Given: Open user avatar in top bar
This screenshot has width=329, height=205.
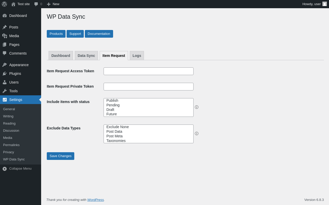Looking at the screenshot, I should (x=325, y=4).
